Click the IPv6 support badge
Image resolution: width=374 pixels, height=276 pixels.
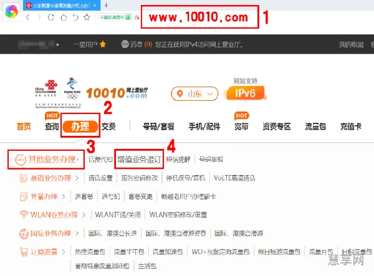[x=245, y=93]
